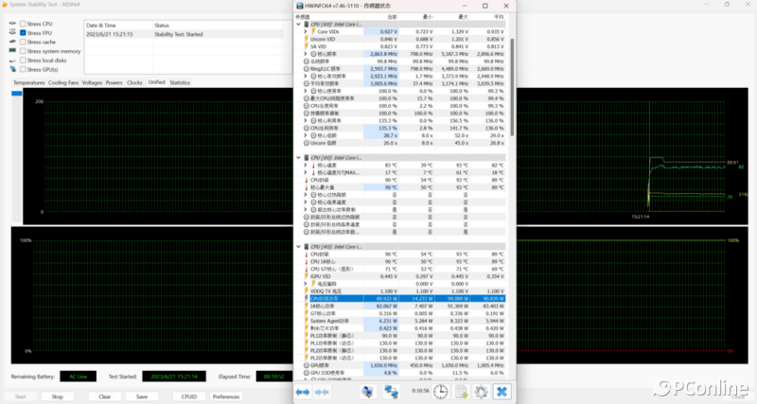Image resolution: width=757 pixels, height=404 pixels.
Task: Click the AIDA64 flame title bar icon
Action: [x=5, y=5]
